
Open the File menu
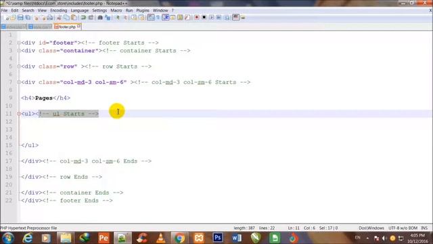5,11
